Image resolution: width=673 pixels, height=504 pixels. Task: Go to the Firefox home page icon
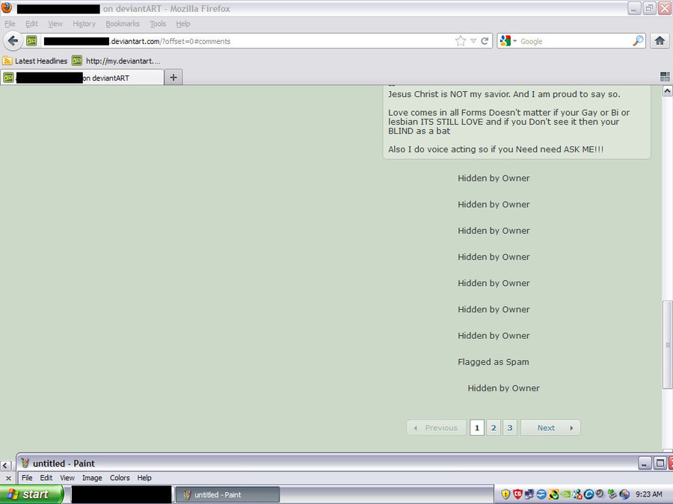pyautogui.click(x=660, y=41)
